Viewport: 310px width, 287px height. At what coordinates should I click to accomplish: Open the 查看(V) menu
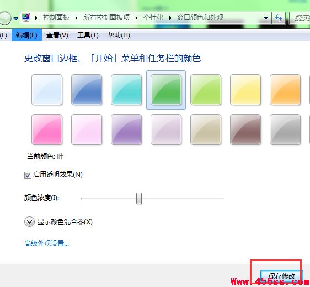pos(57,35)
